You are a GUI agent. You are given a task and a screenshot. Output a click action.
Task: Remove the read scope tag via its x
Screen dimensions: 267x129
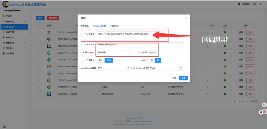coord(156,53)
